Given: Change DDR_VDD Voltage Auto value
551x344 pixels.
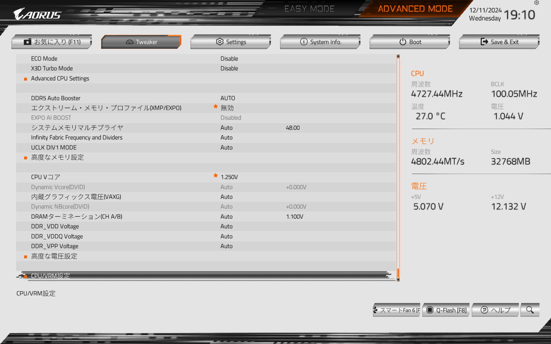Looking at the screenshot, I should [x=226, y=227].
